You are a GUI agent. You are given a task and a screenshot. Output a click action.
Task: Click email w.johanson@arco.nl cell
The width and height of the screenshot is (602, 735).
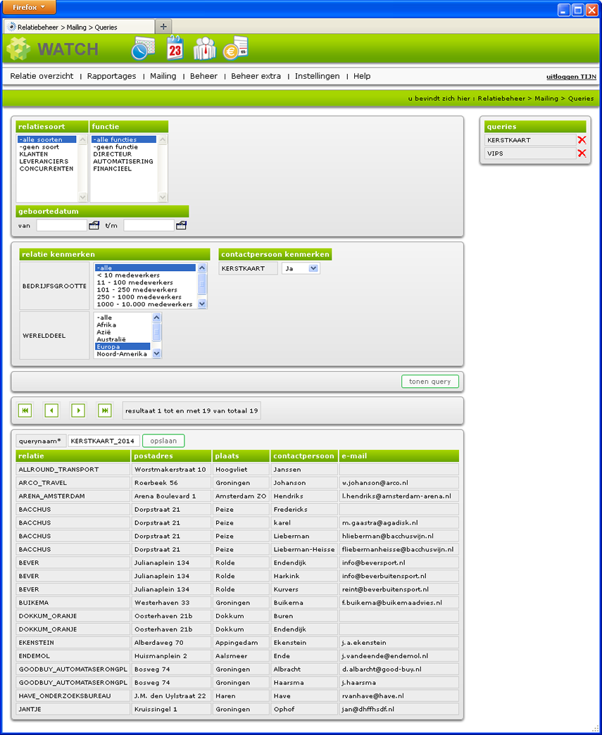click(x=399, y=483)
